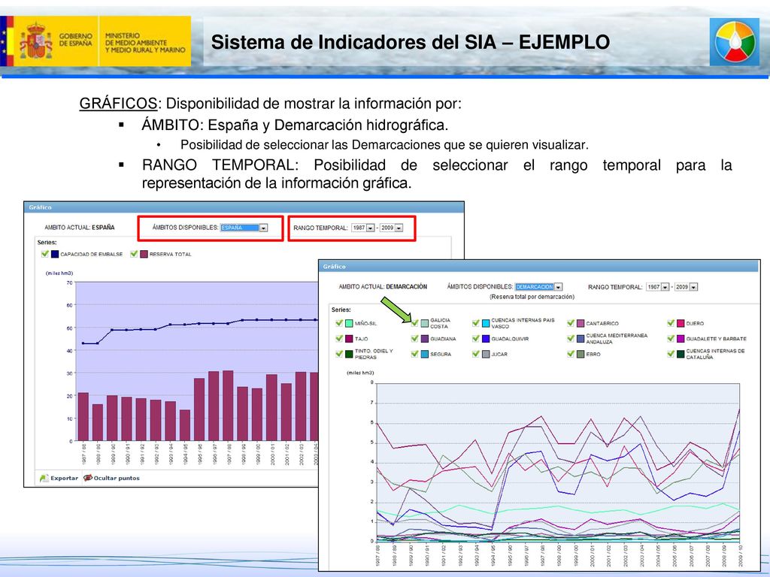Screen dimensions: 770x577
Task: Toggle the Cantábrico series checkbox
Action: (x=571, y=323)
